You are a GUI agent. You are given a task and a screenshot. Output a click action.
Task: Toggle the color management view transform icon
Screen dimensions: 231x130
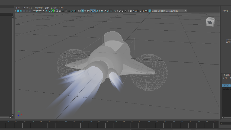pyautogui.click(x=150, y=11)
